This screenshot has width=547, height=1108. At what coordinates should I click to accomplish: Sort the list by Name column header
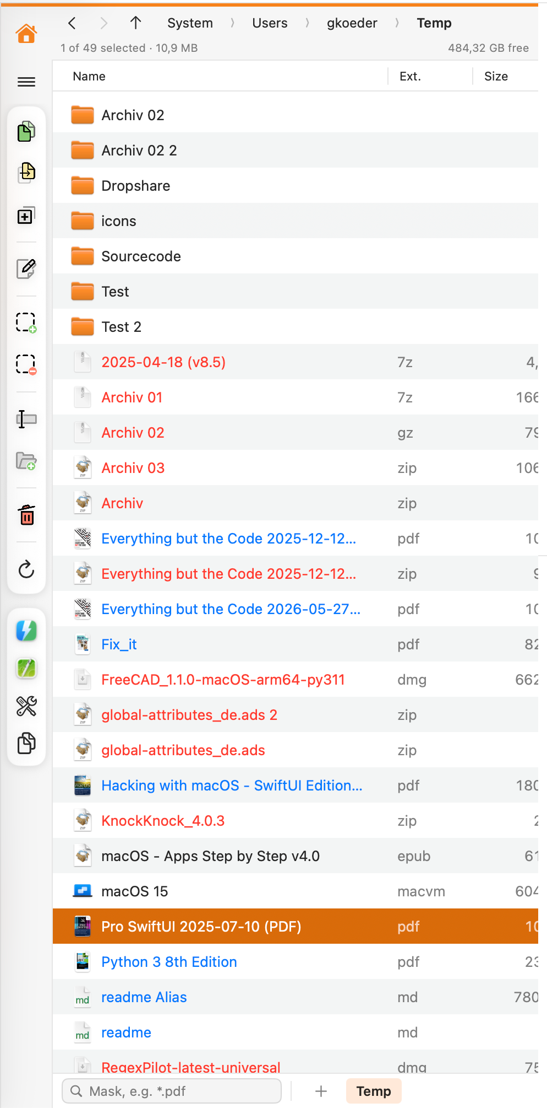(x=89, y=76)
